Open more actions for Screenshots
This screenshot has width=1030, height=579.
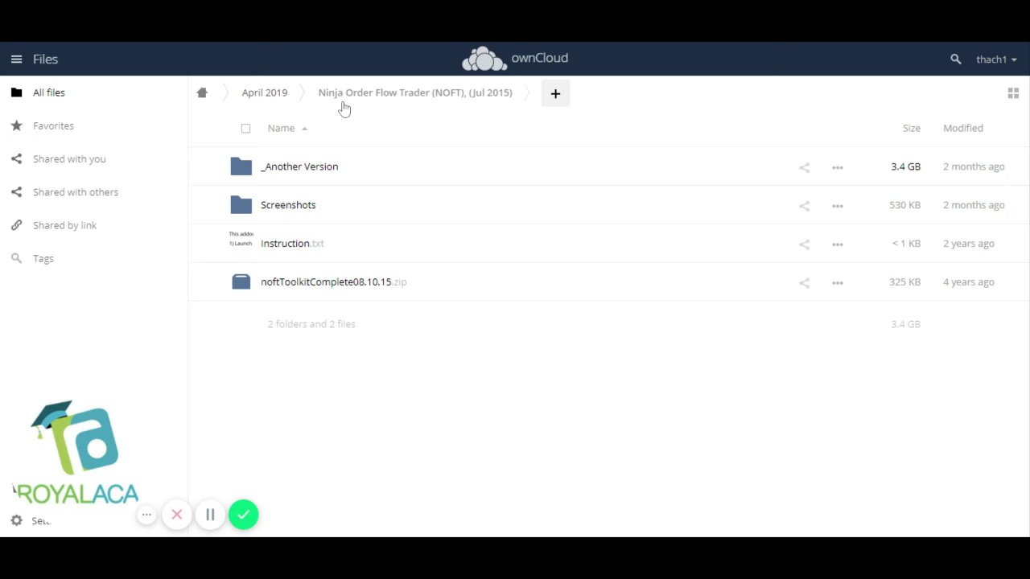(838, 206)
